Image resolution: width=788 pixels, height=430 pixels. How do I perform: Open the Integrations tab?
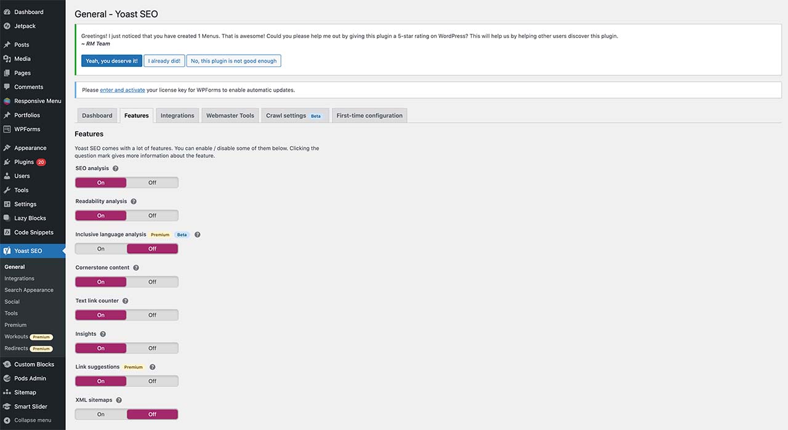pos(177,115)
